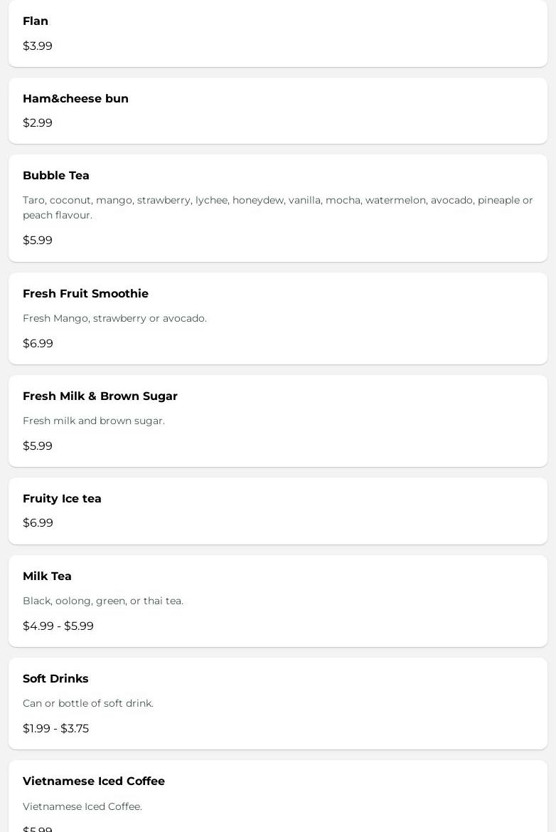556x832 pixels.
Task: Open the Milk Tea item title
Action: click(47, 576)
